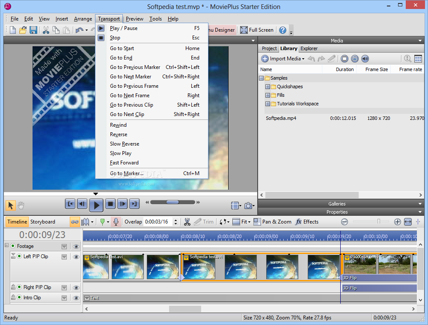Click the New project icon
428x325 pixels.
click(x=12, y=30)
